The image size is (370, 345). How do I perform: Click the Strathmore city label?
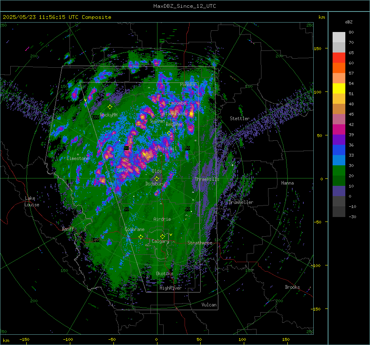[200, 243]
